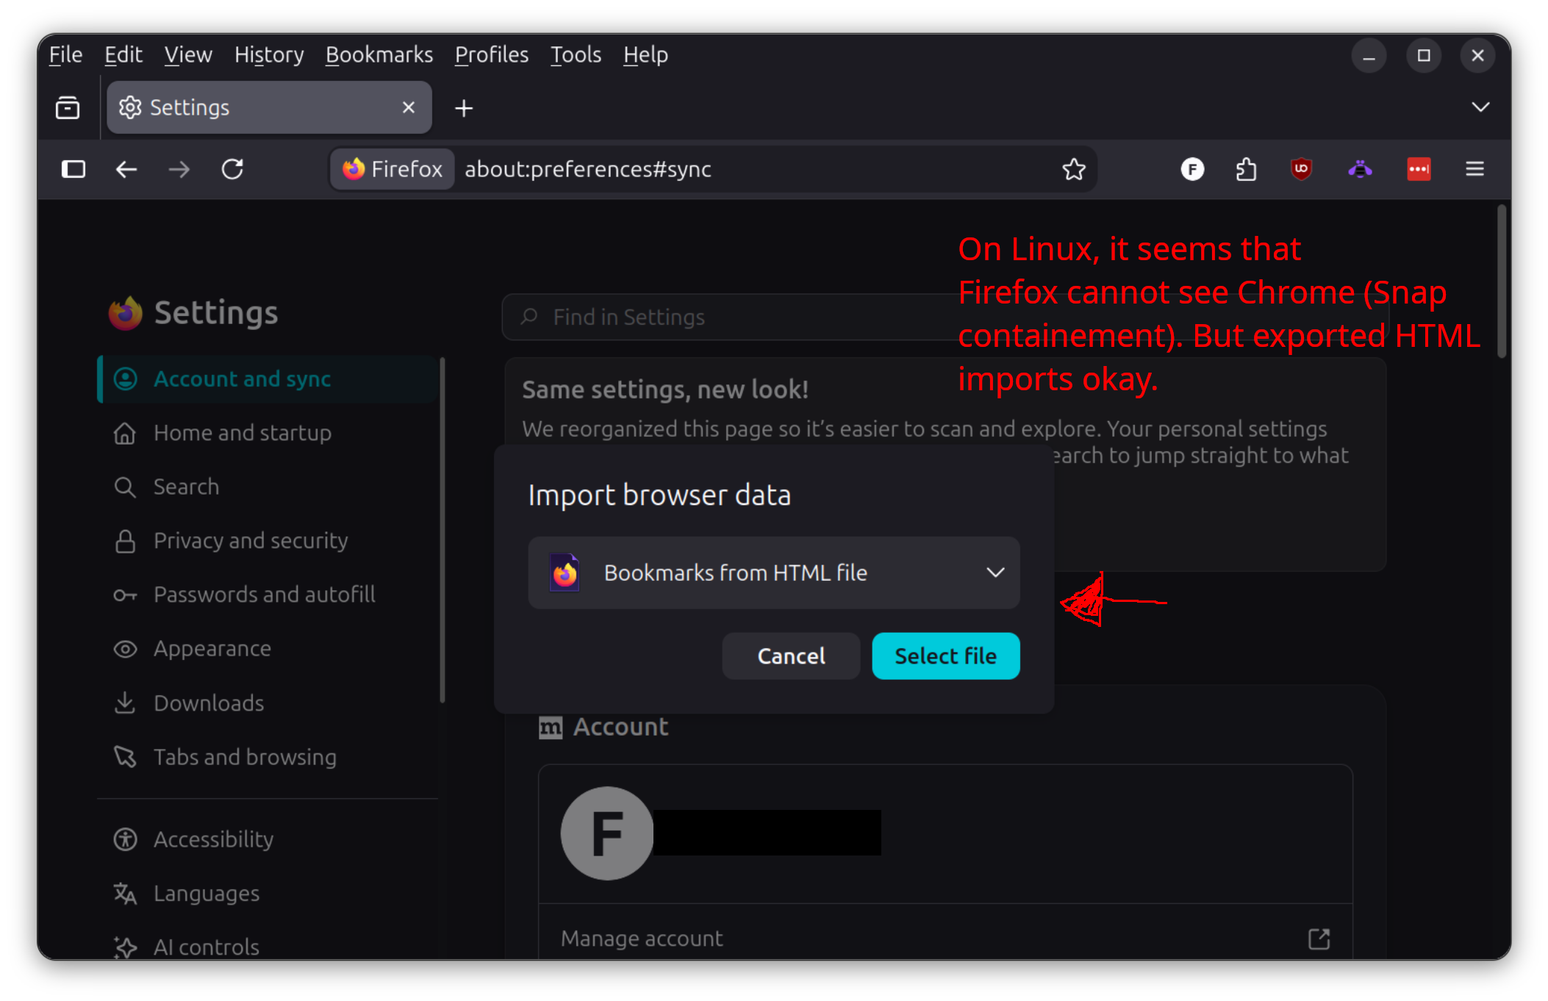Screen dimensions: 1548x1001
Task: Open the File menu
Action: tap(65, 55)
